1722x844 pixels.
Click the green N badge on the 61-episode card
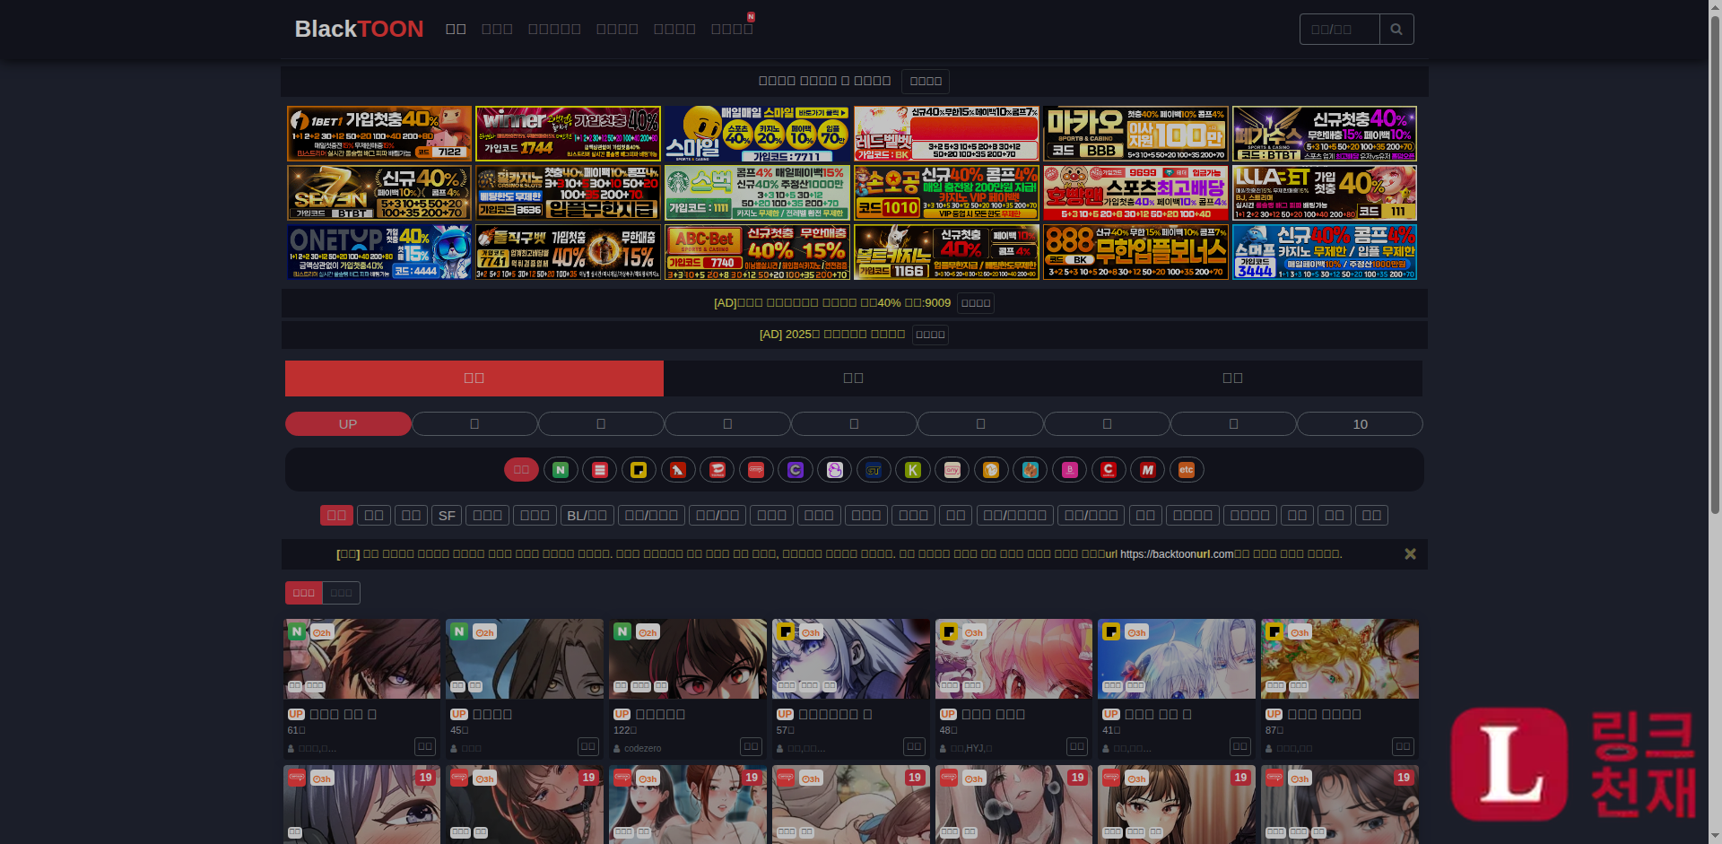(x=297, y=631)
